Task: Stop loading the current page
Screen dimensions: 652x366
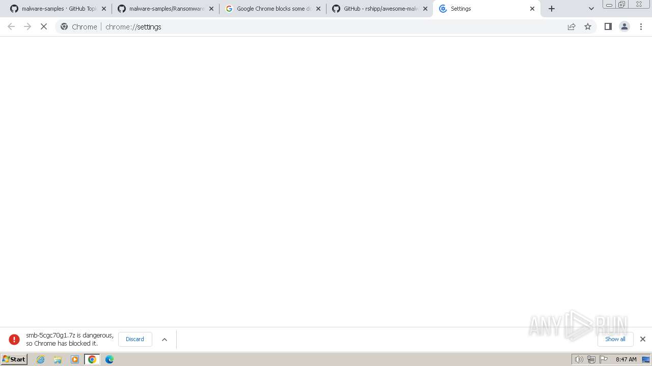Action: tap(44, 26)
